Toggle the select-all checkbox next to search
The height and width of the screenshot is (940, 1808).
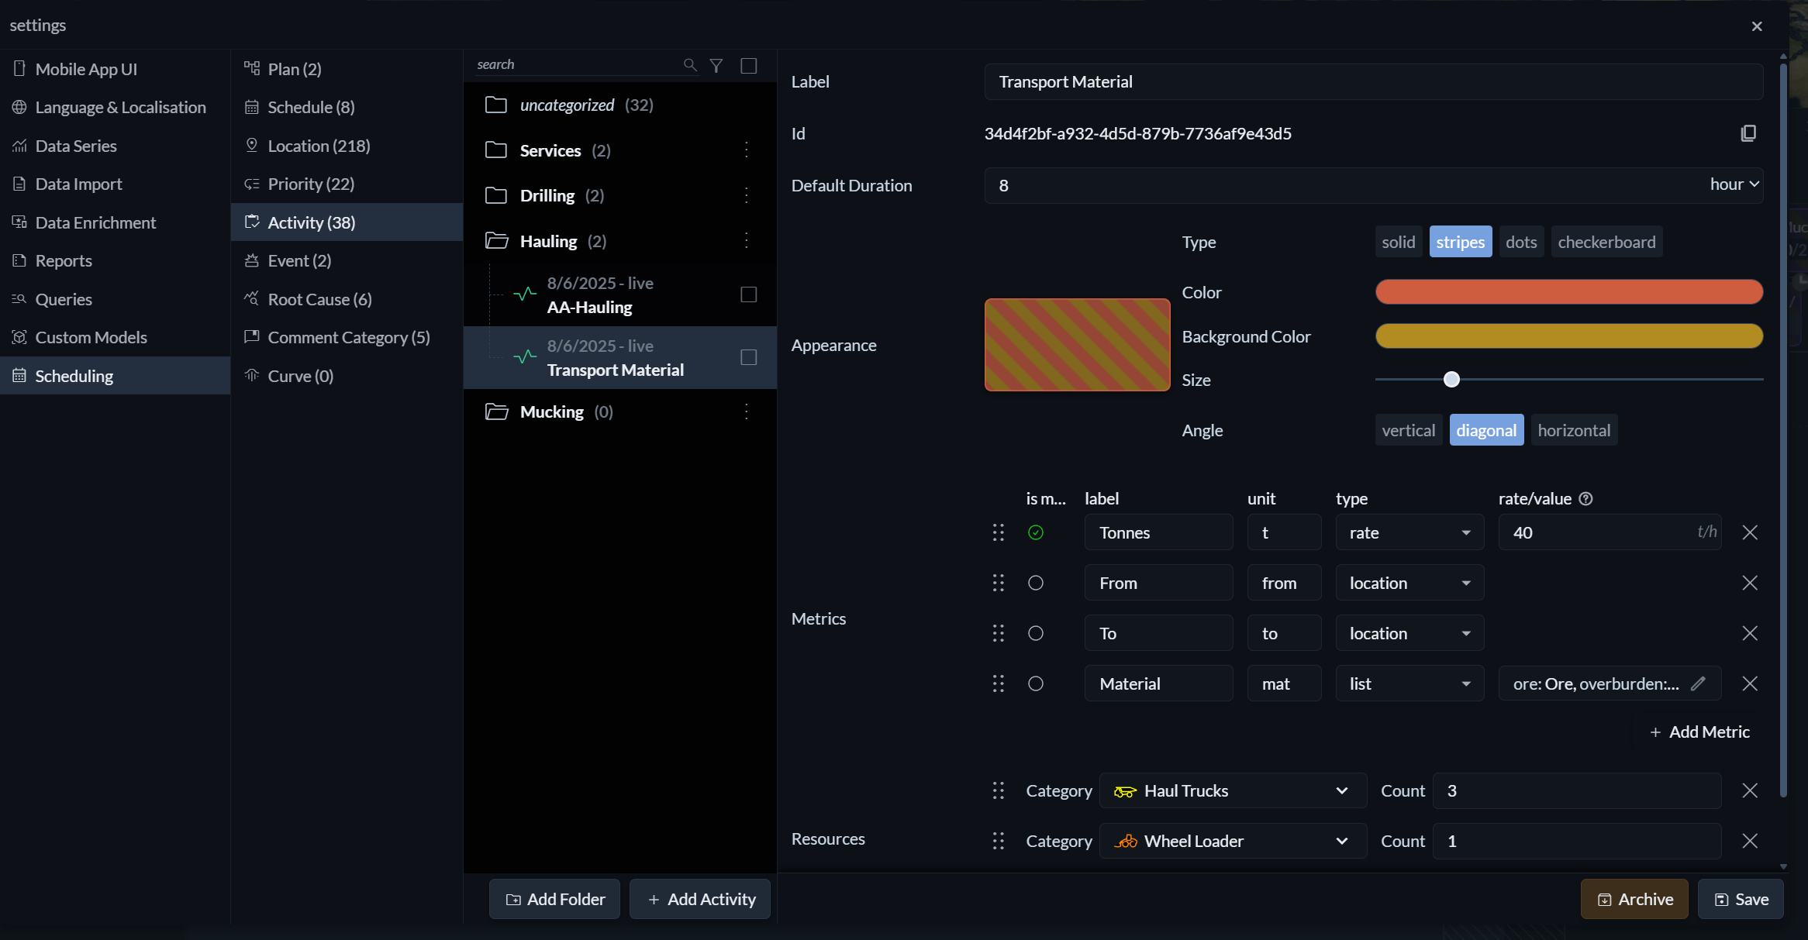pyautogui.click(x=749, y=66)
